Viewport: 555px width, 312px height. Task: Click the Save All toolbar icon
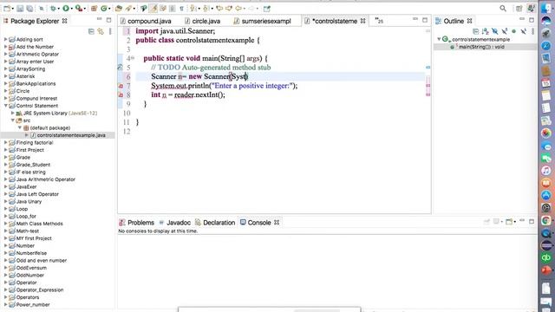click(x=29, y=9)
